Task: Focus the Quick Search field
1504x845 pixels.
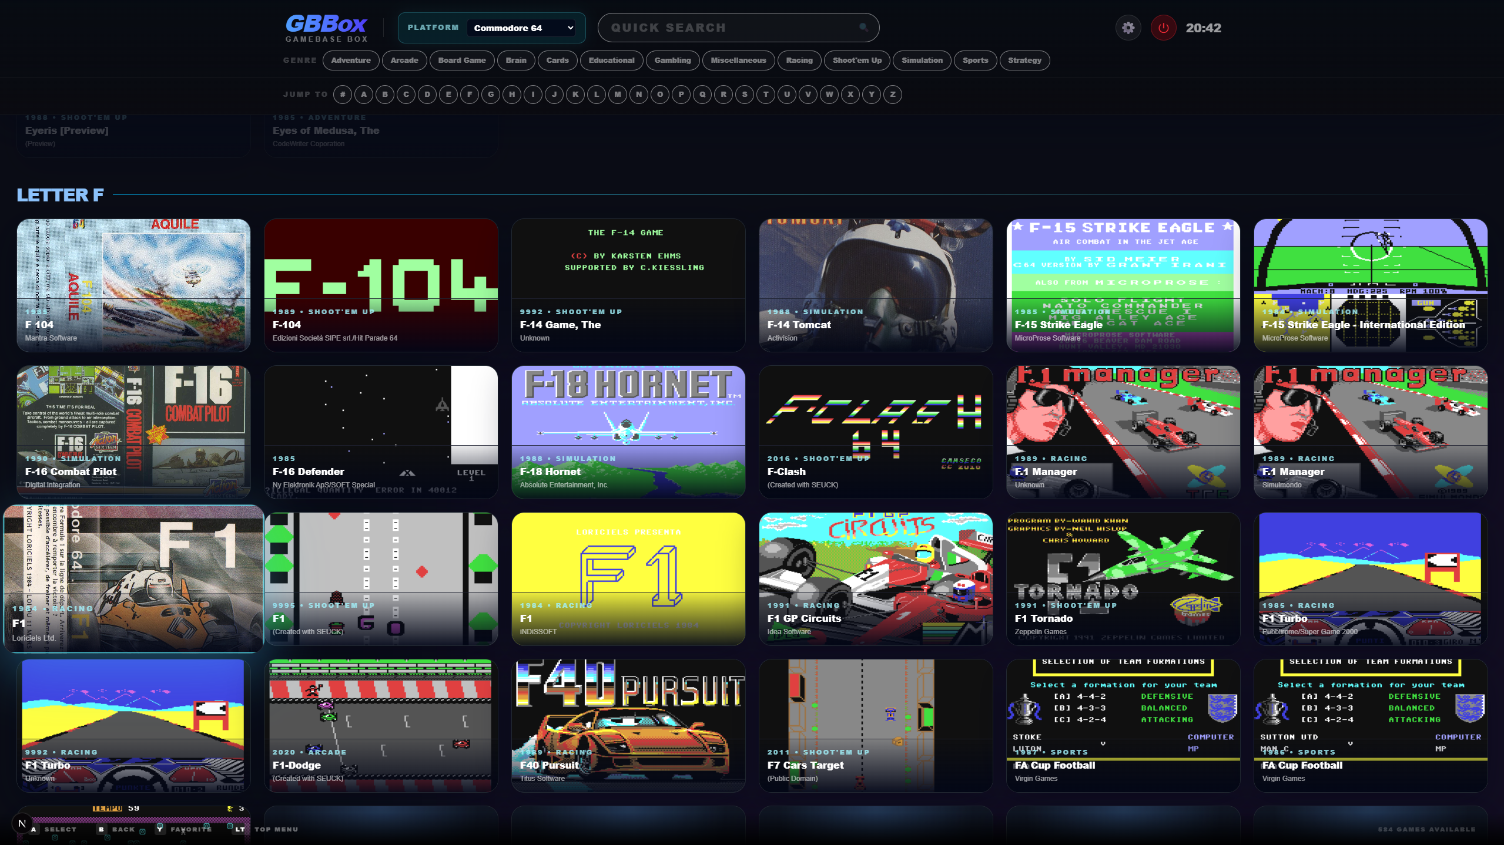Action: pyautogui.click(x=738, y=28)
